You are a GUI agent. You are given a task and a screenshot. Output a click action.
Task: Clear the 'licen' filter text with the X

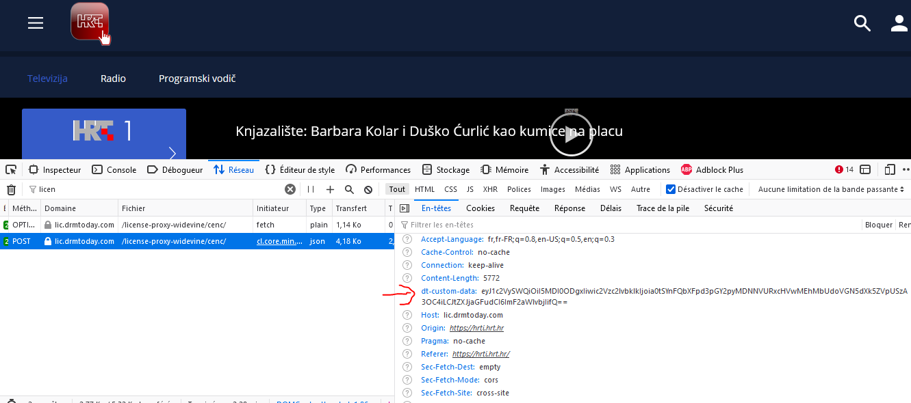pyautogui.click(x=290, y=189)
